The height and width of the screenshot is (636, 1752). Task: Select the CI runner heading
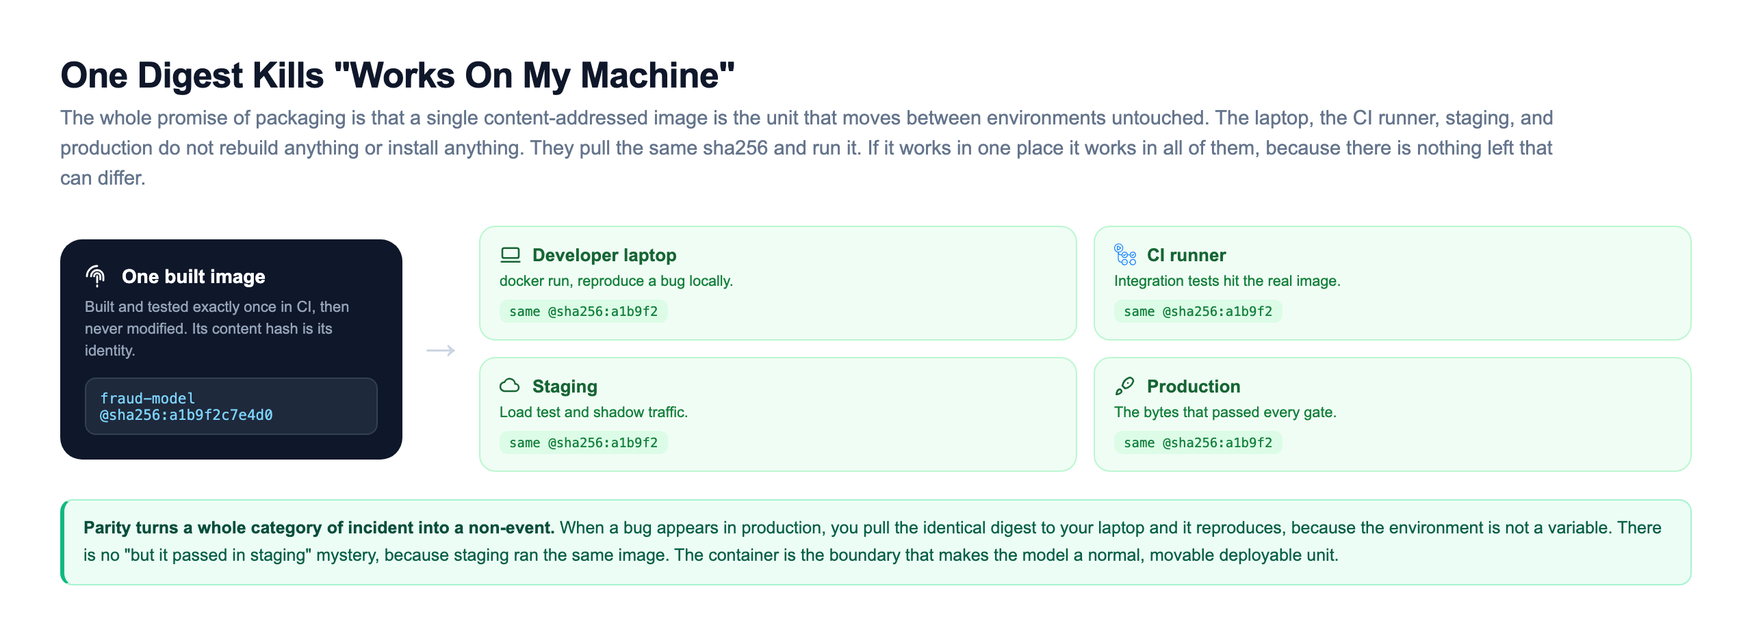[x=1186, y=255]
